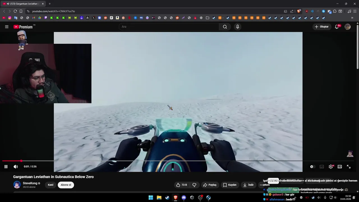The image size is (359, 202).
Task: Select the Gargantuan Leviathan tab
Action: 23,4
